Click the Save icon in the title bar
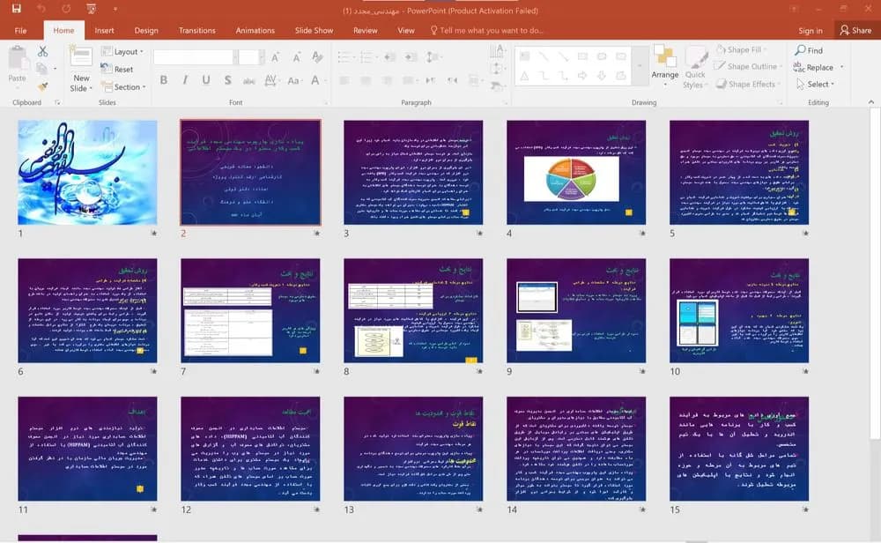Viewport: 881px width, 543px height. tap(16, 9)
